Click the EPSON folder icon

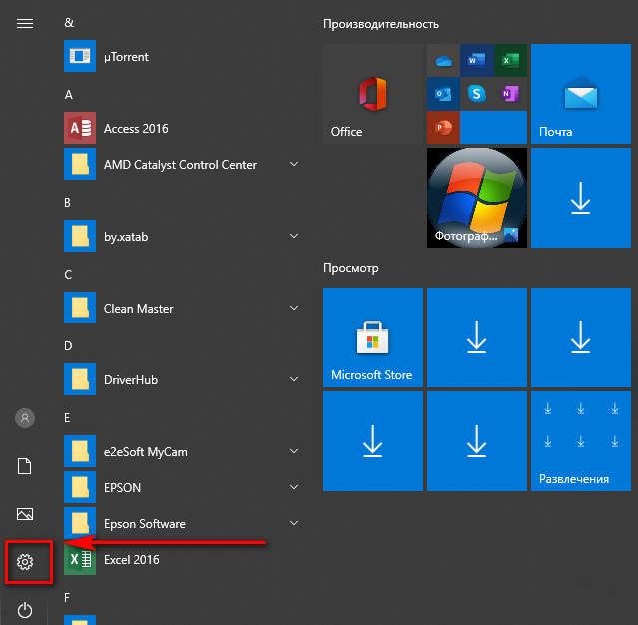tap(80, 487)
